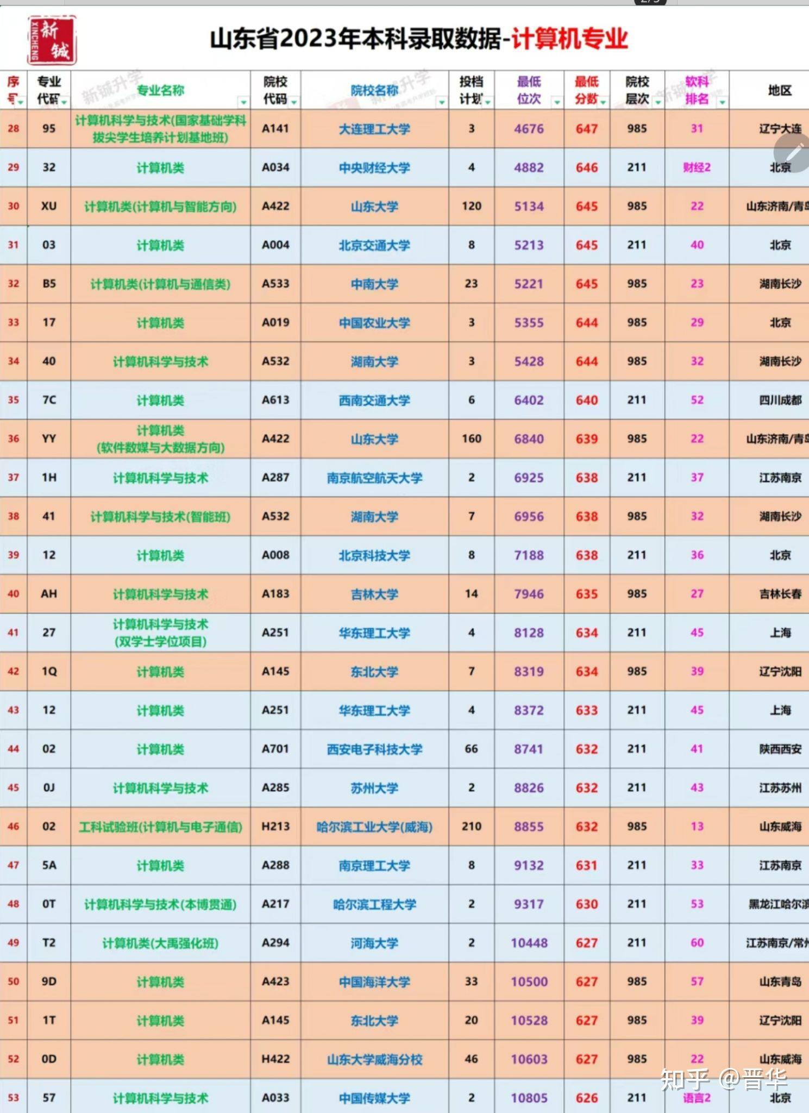Click major 工科试验班(计算机与电子通信)

(160, 827)
